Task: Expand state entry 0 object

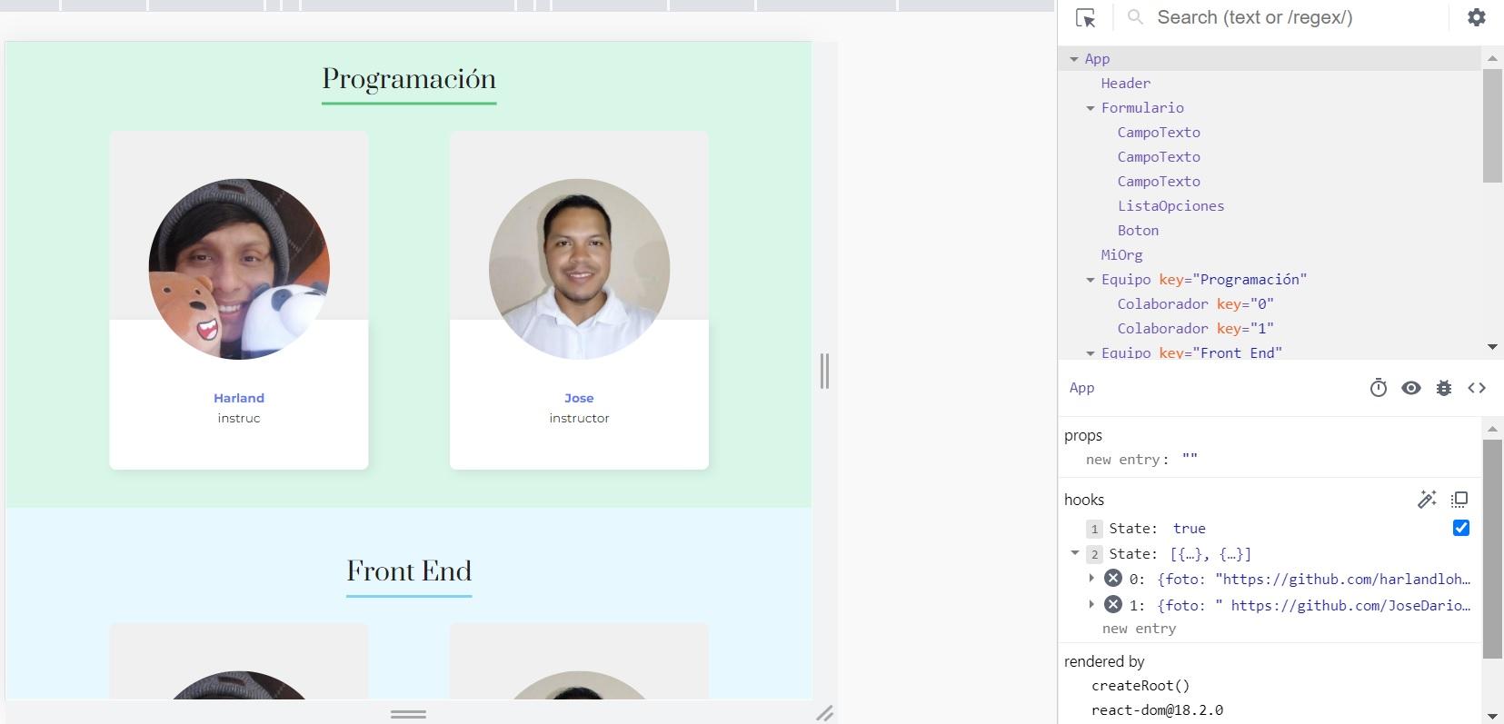Action: pyautogui.click(x=1091, y=578)
